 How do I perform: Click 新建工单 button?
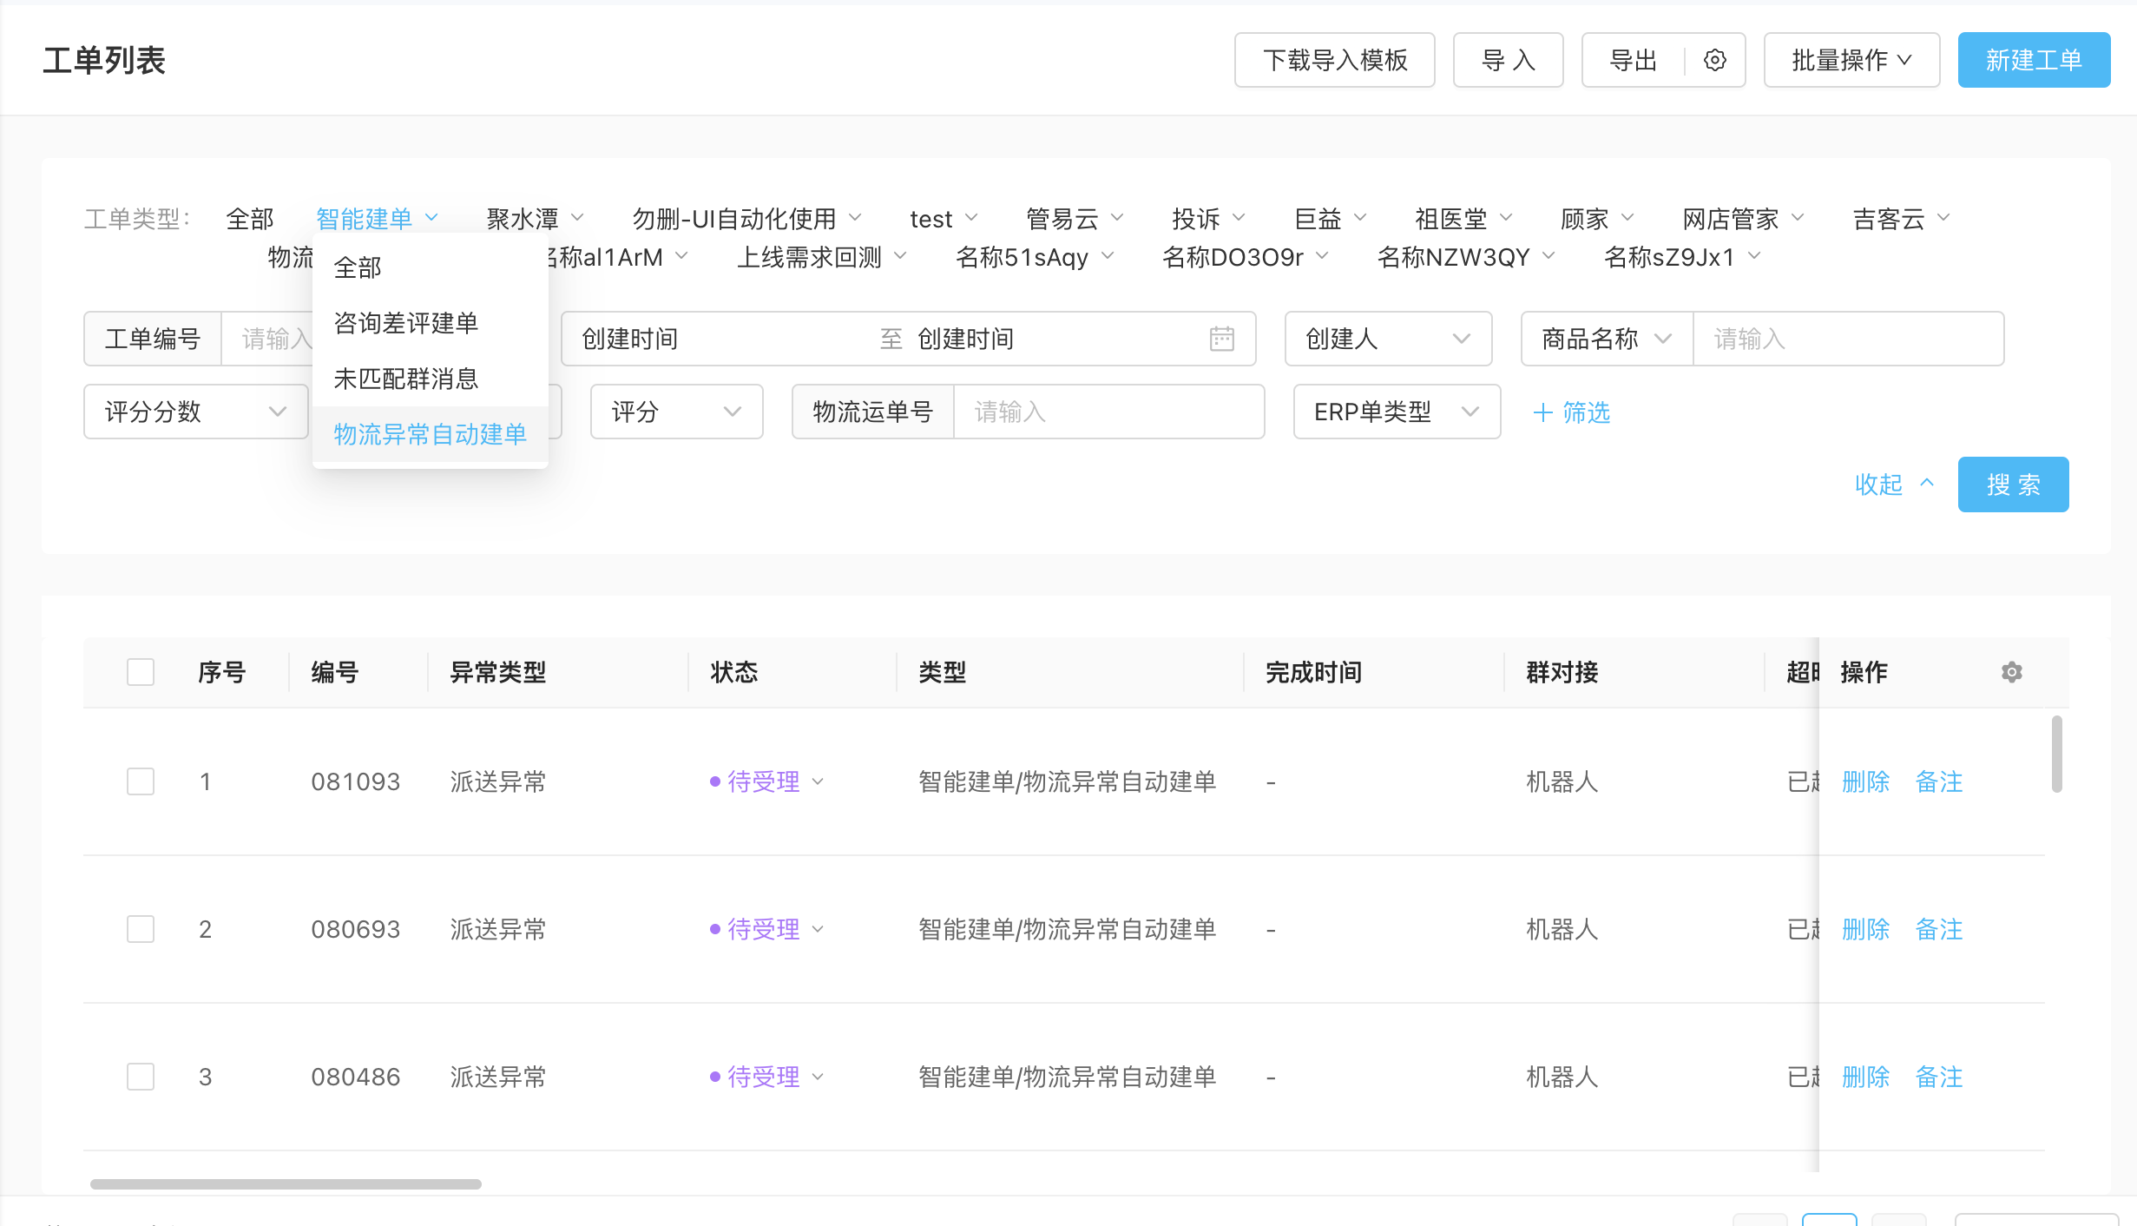click(x=2034, y=60)
